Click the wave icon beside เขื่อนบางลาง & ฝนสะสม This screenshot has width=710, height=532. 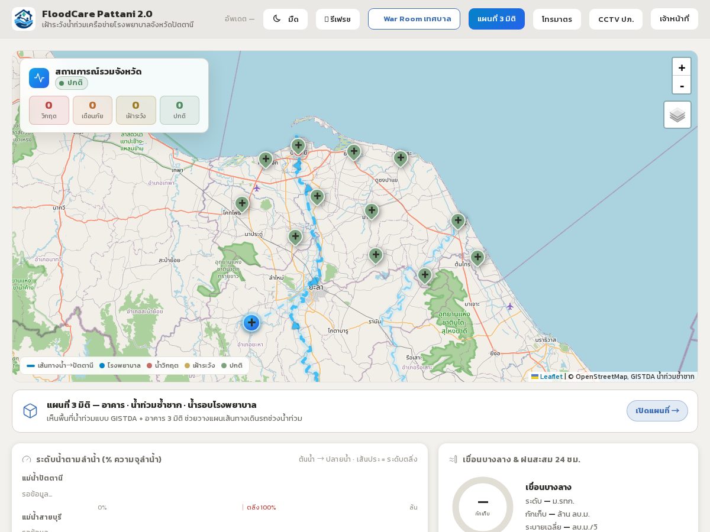pyautogui.click(x=453, y=459)
